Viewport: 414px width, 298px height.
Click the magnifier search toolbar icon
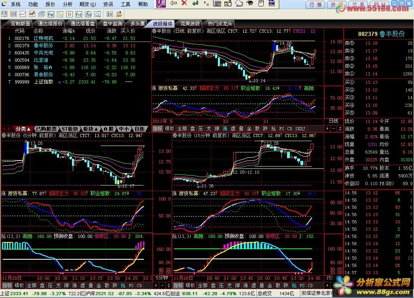click(x=97, y=14)
